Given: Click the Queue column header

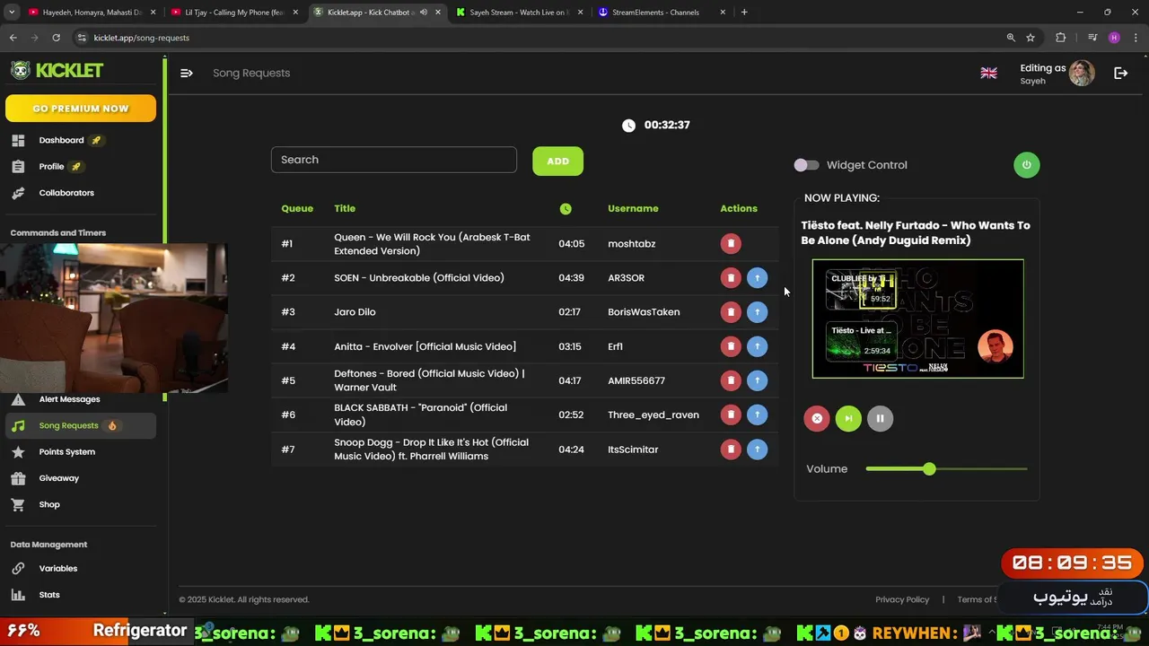Looking at the screenshot, I should coord(297,208).
